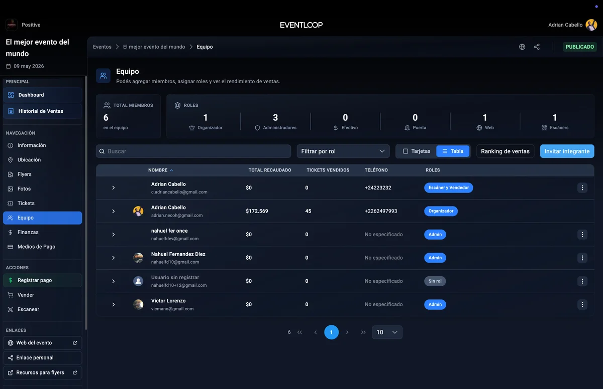Screen dimensions: 603x389
Task: Toggle sorting on the NOMBRE column
Action: point(160,170)
